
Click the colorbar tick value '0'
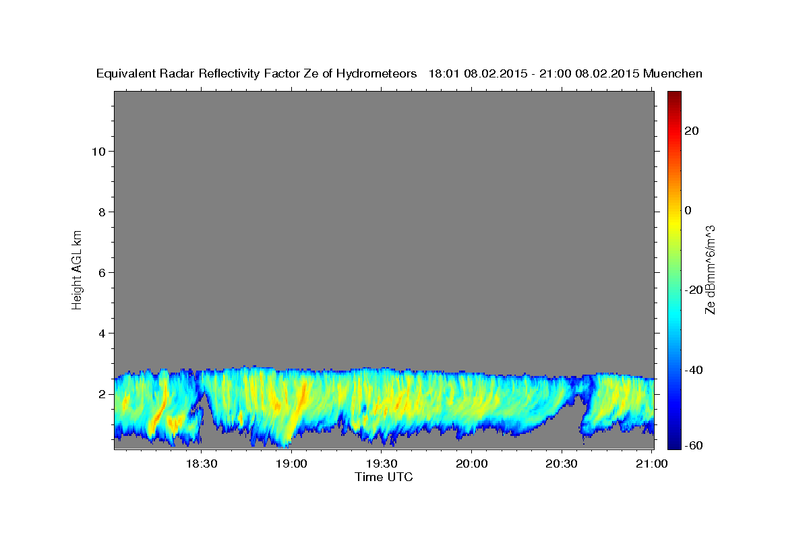pyautogui.click(x=688, y=210)
